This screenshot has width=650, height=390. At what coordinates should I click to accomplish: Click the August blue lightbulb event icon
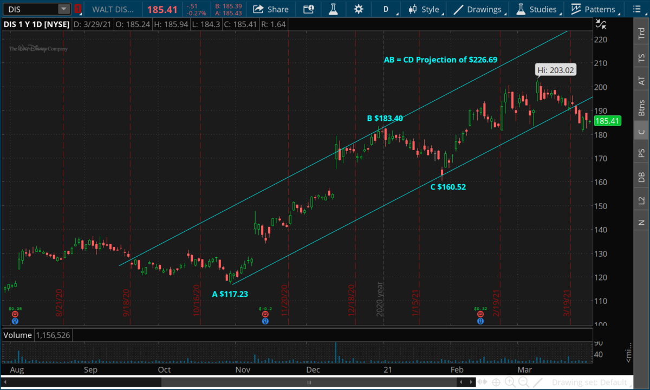15,321
